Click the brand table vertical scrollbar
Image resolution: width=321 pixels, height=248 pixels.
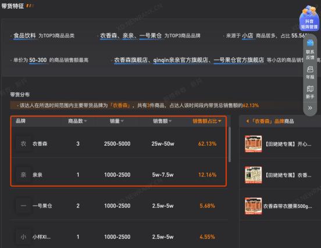(x=230, y=145)
